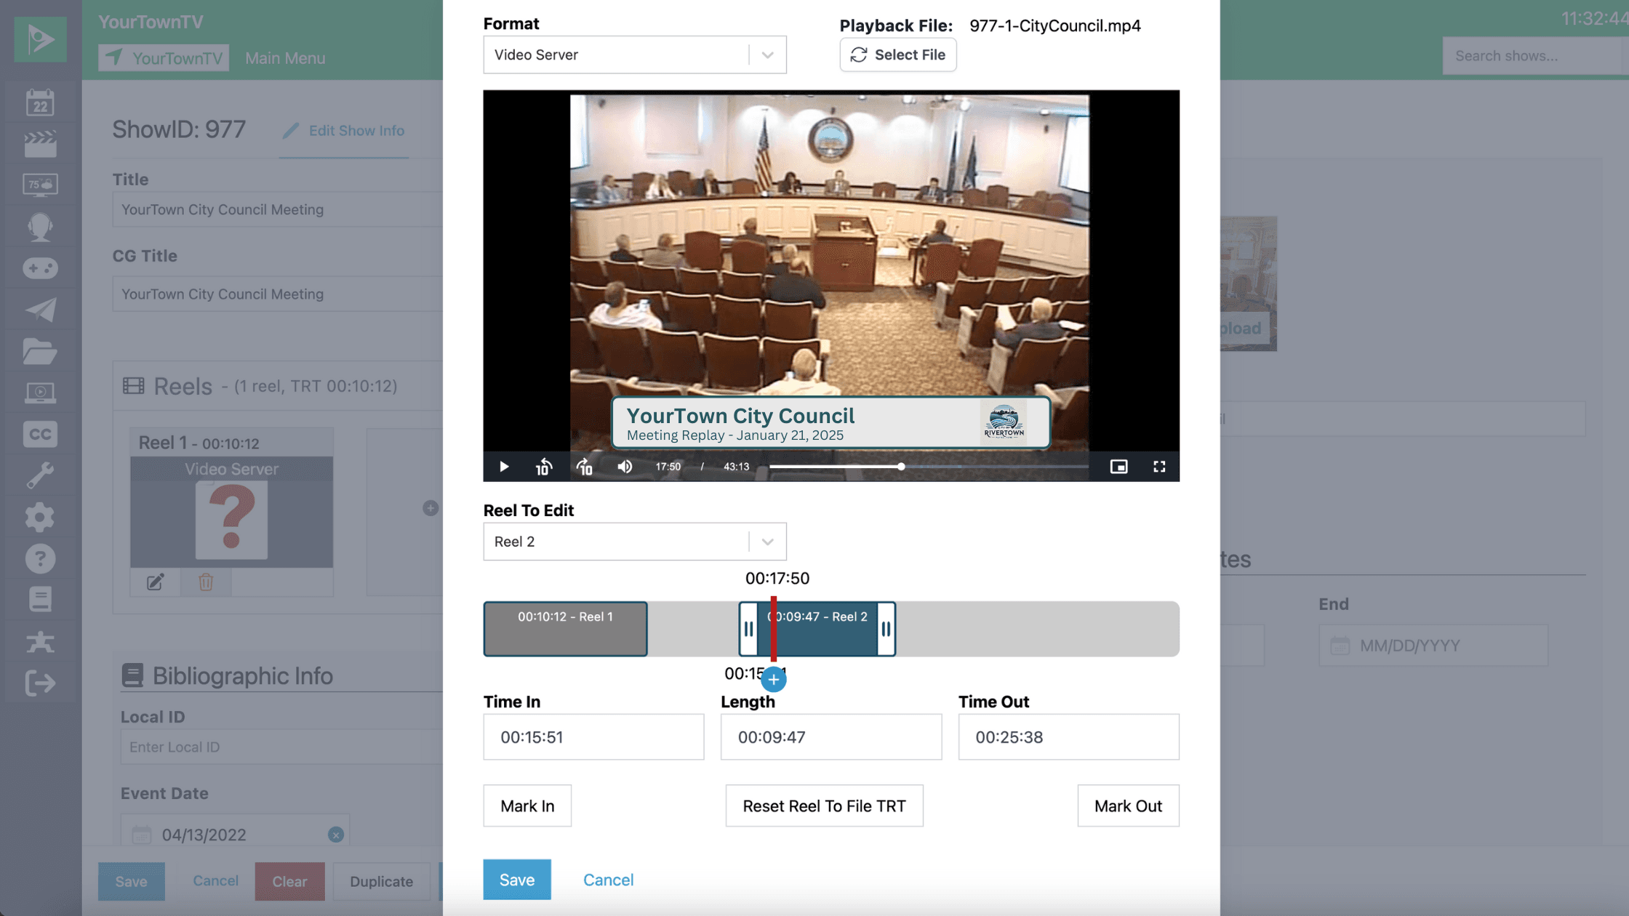Open the weather monitor icon in sidebar
1629x916 pixels.
40,185
